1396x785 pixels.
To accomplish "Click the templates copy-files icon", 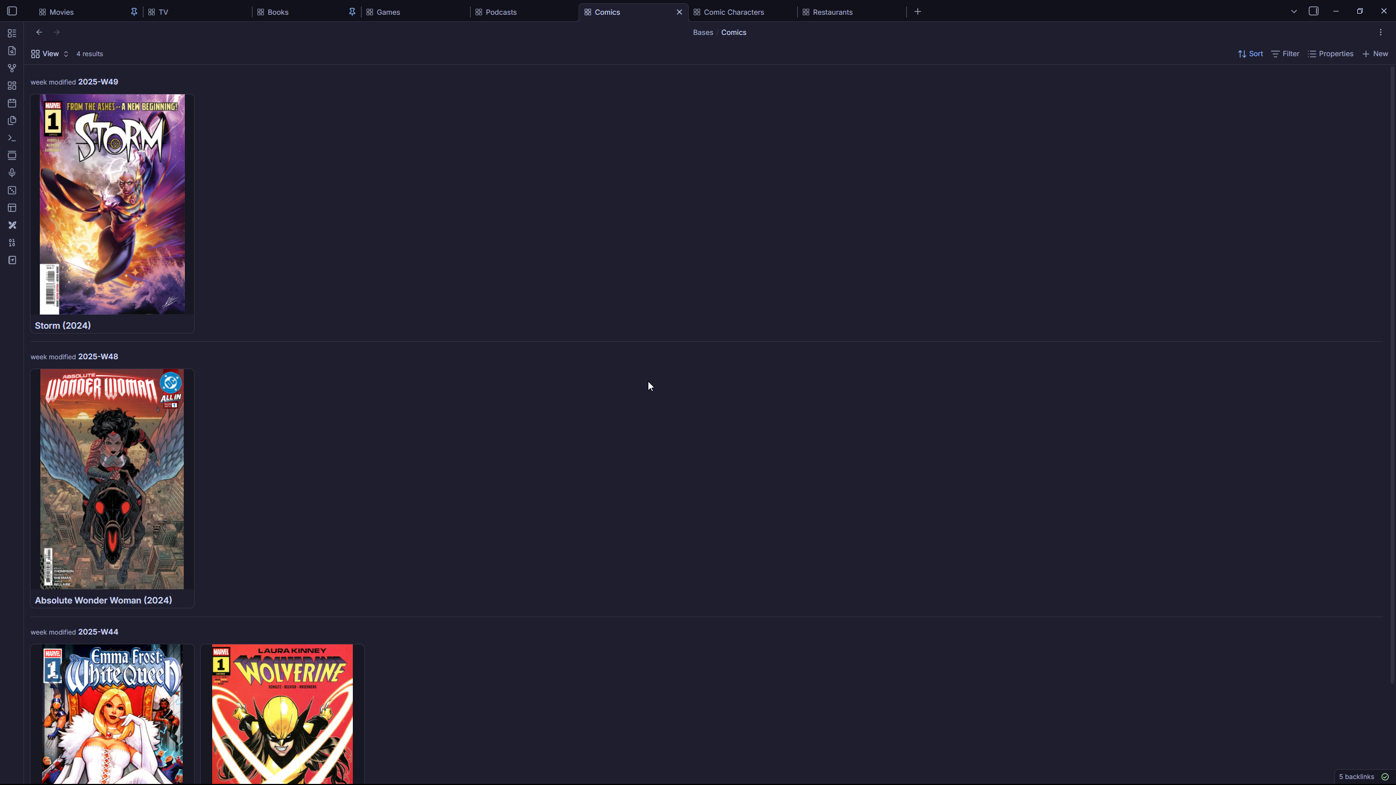I will click(12, 120).
